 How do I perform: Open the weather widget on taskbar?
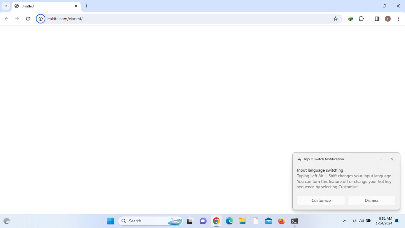pyautogui.click(x=7, y=221)
